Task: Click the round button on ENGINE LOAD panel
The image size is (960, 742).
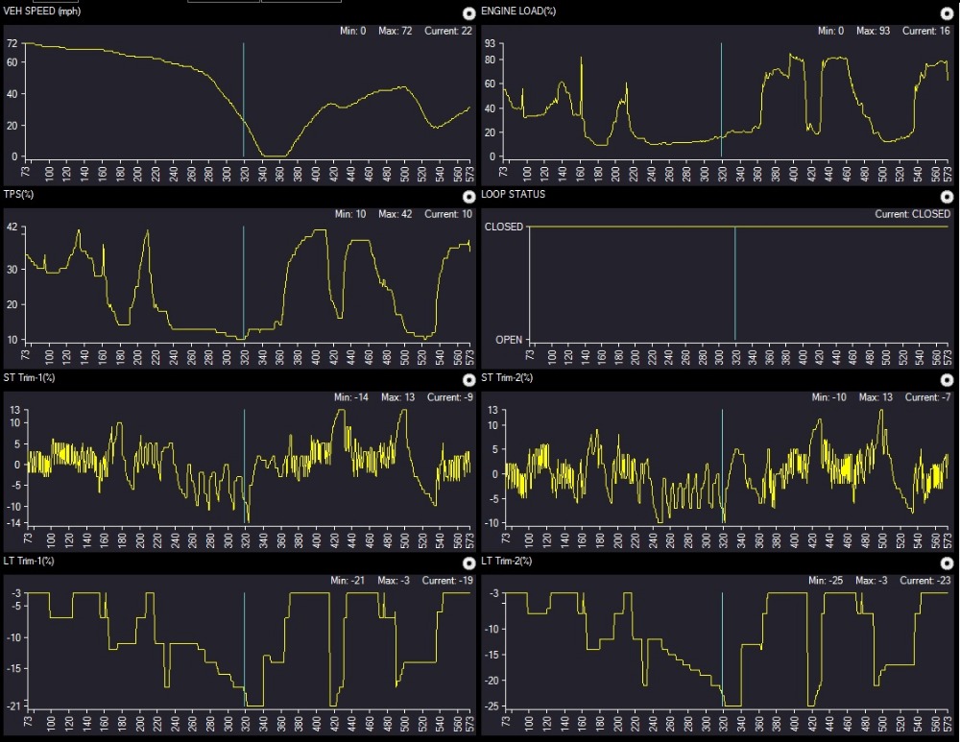Action: 948,13
